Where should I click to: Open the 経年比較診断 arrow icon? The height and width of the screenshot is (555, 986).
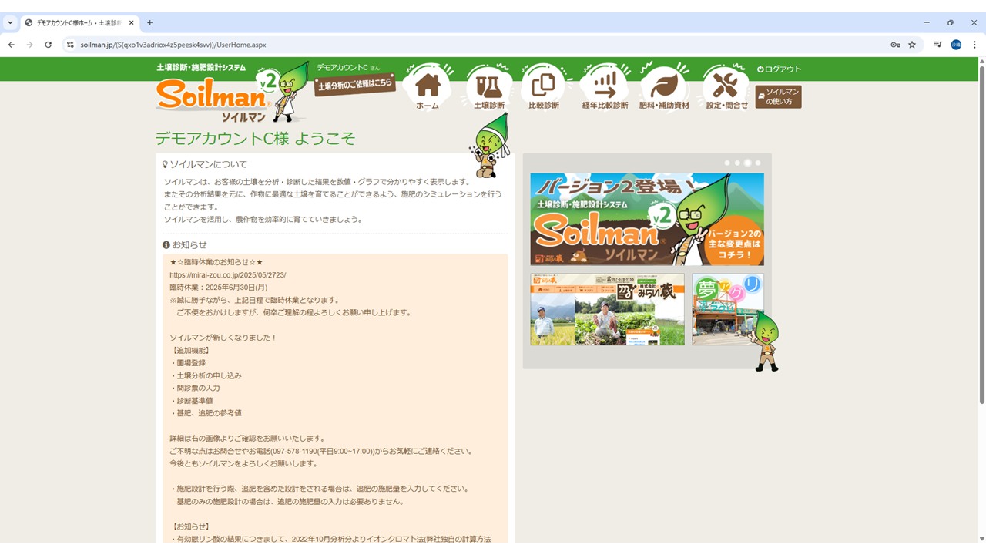coord(605,86)
